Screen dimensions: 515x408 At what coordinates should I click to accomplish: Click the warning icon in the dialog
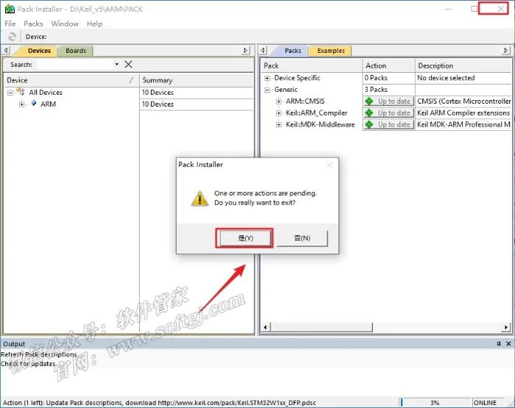pos(199,198)
